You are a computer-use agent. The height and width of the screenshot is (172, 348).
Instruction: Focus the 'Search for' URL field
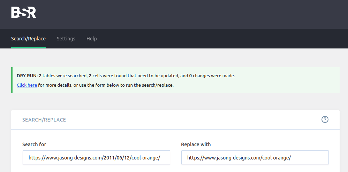tap(96, 158)
